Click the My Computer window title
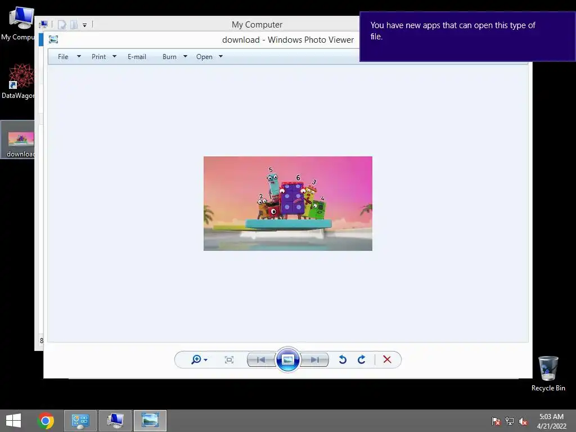The width and height of the screenshot is (576, 432). tap(257, 25)
